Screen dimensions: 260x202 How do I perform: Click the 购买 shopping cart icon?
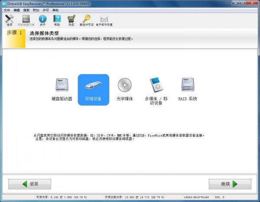[x=71, y=20]
